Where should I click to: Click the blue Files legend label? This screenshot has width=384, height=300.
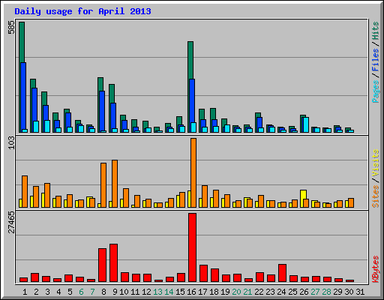pyautogui.click(x=375, y=60)
